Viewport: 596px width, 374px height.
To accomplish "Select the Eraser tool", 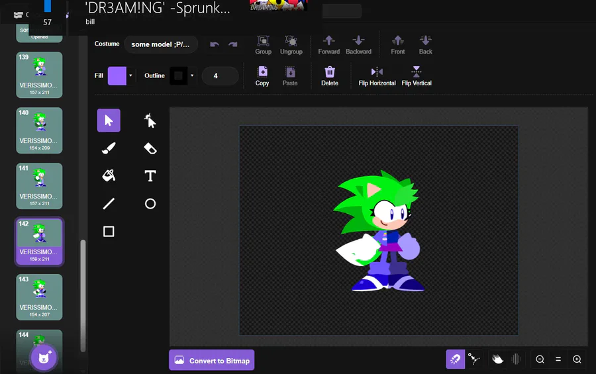I will click(150, 148).
